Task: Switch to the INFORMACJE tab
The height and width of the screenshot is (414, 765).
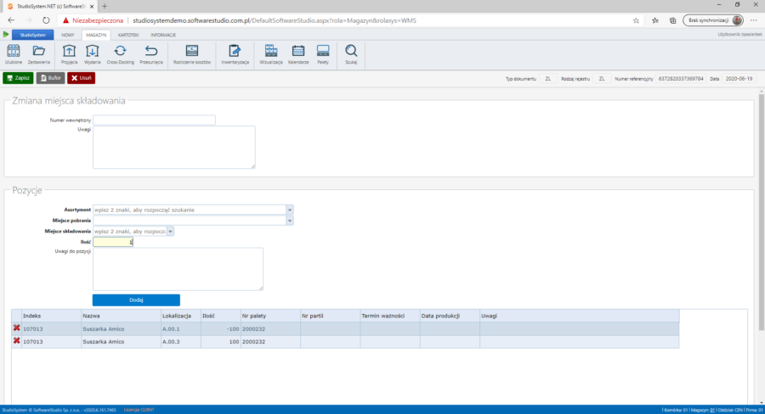Action: (163, 35)
